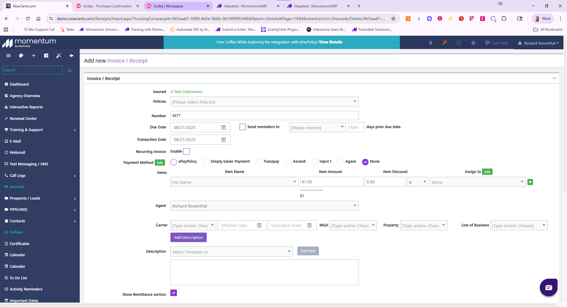Open the Get Help link
The width and height of the screenshot is (567, 307).
pos(497,43)
